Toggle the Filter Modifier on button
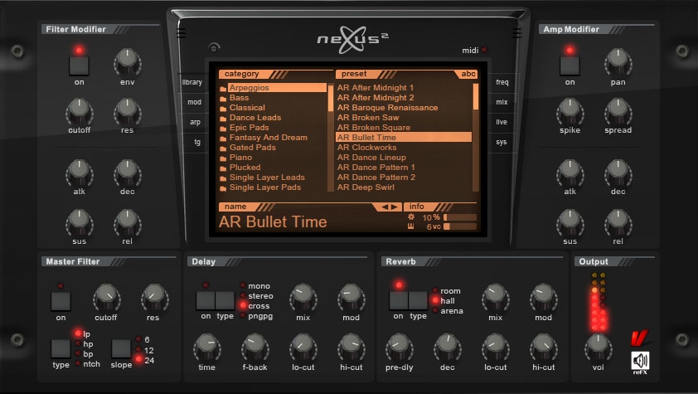Viewport: 698px width, 394px height. coord(80,66)
